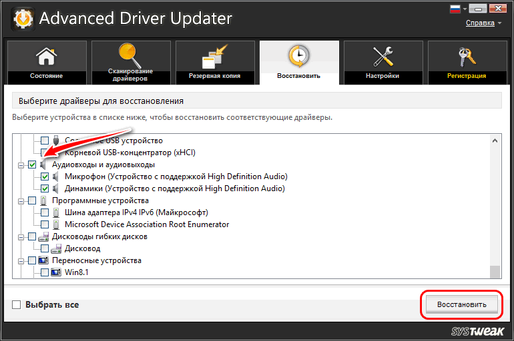Click device icon beside Win8.1
The width and height of the screenshot is (514, 341).
pos(56,272)
